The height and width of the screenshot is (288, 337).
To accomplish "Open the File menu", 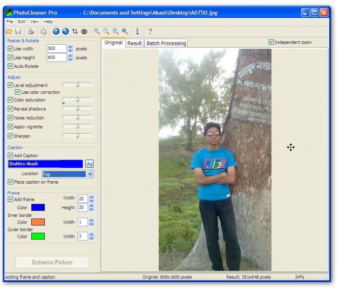I will coord(10,22).
